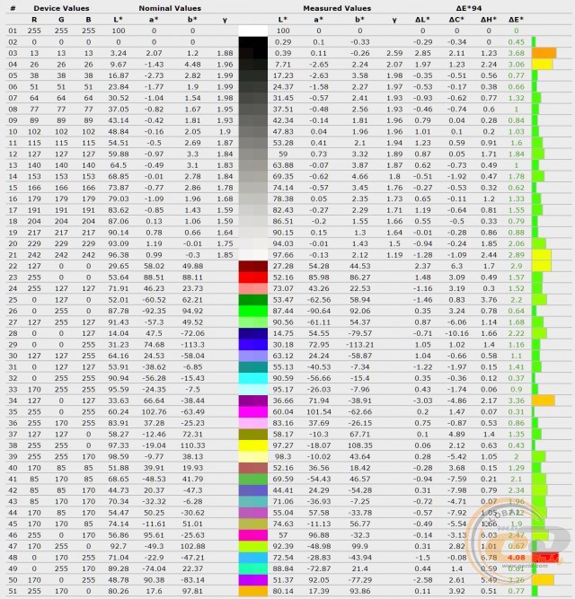
Task: Click the red ΔE* value '4.08'
Action: coord(517,558)
